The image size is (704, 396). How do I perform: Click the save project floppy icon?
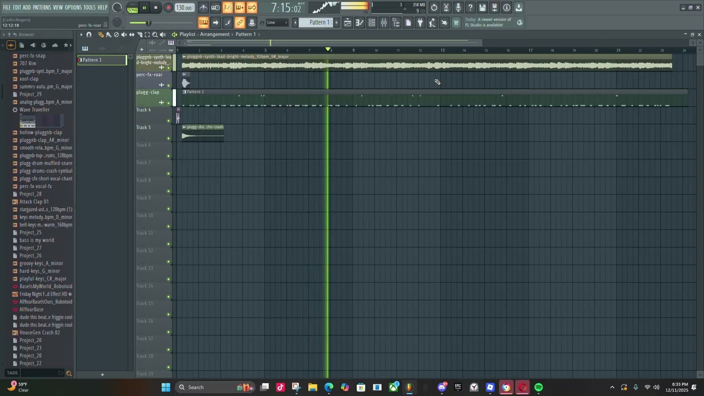[482, 8]
